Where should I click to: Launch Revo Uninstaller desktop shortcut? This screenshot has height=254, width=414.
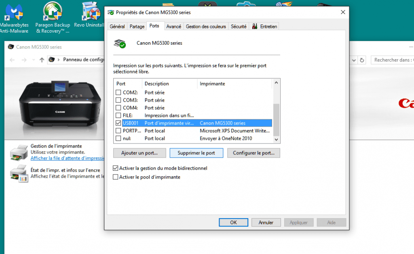(x=90, y=15)
